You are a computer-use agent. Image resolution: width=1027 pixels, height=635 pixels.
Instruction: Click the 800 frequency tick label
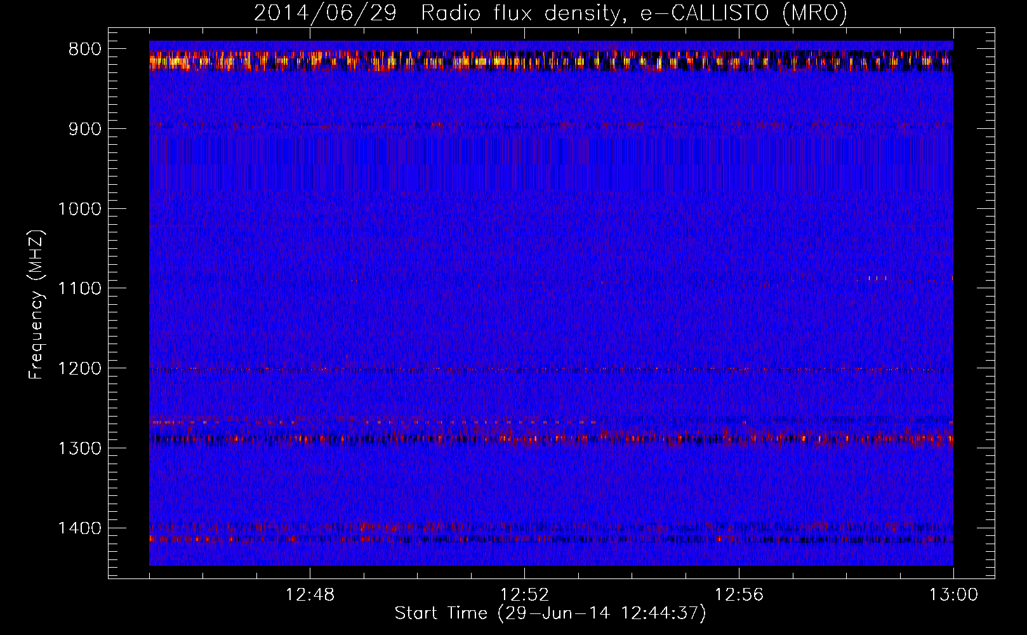click(85, 50)
